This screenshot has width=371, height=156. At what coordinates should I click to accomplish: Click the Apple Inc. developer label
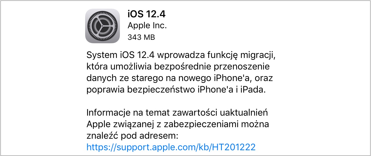click(x=147, y=26)
